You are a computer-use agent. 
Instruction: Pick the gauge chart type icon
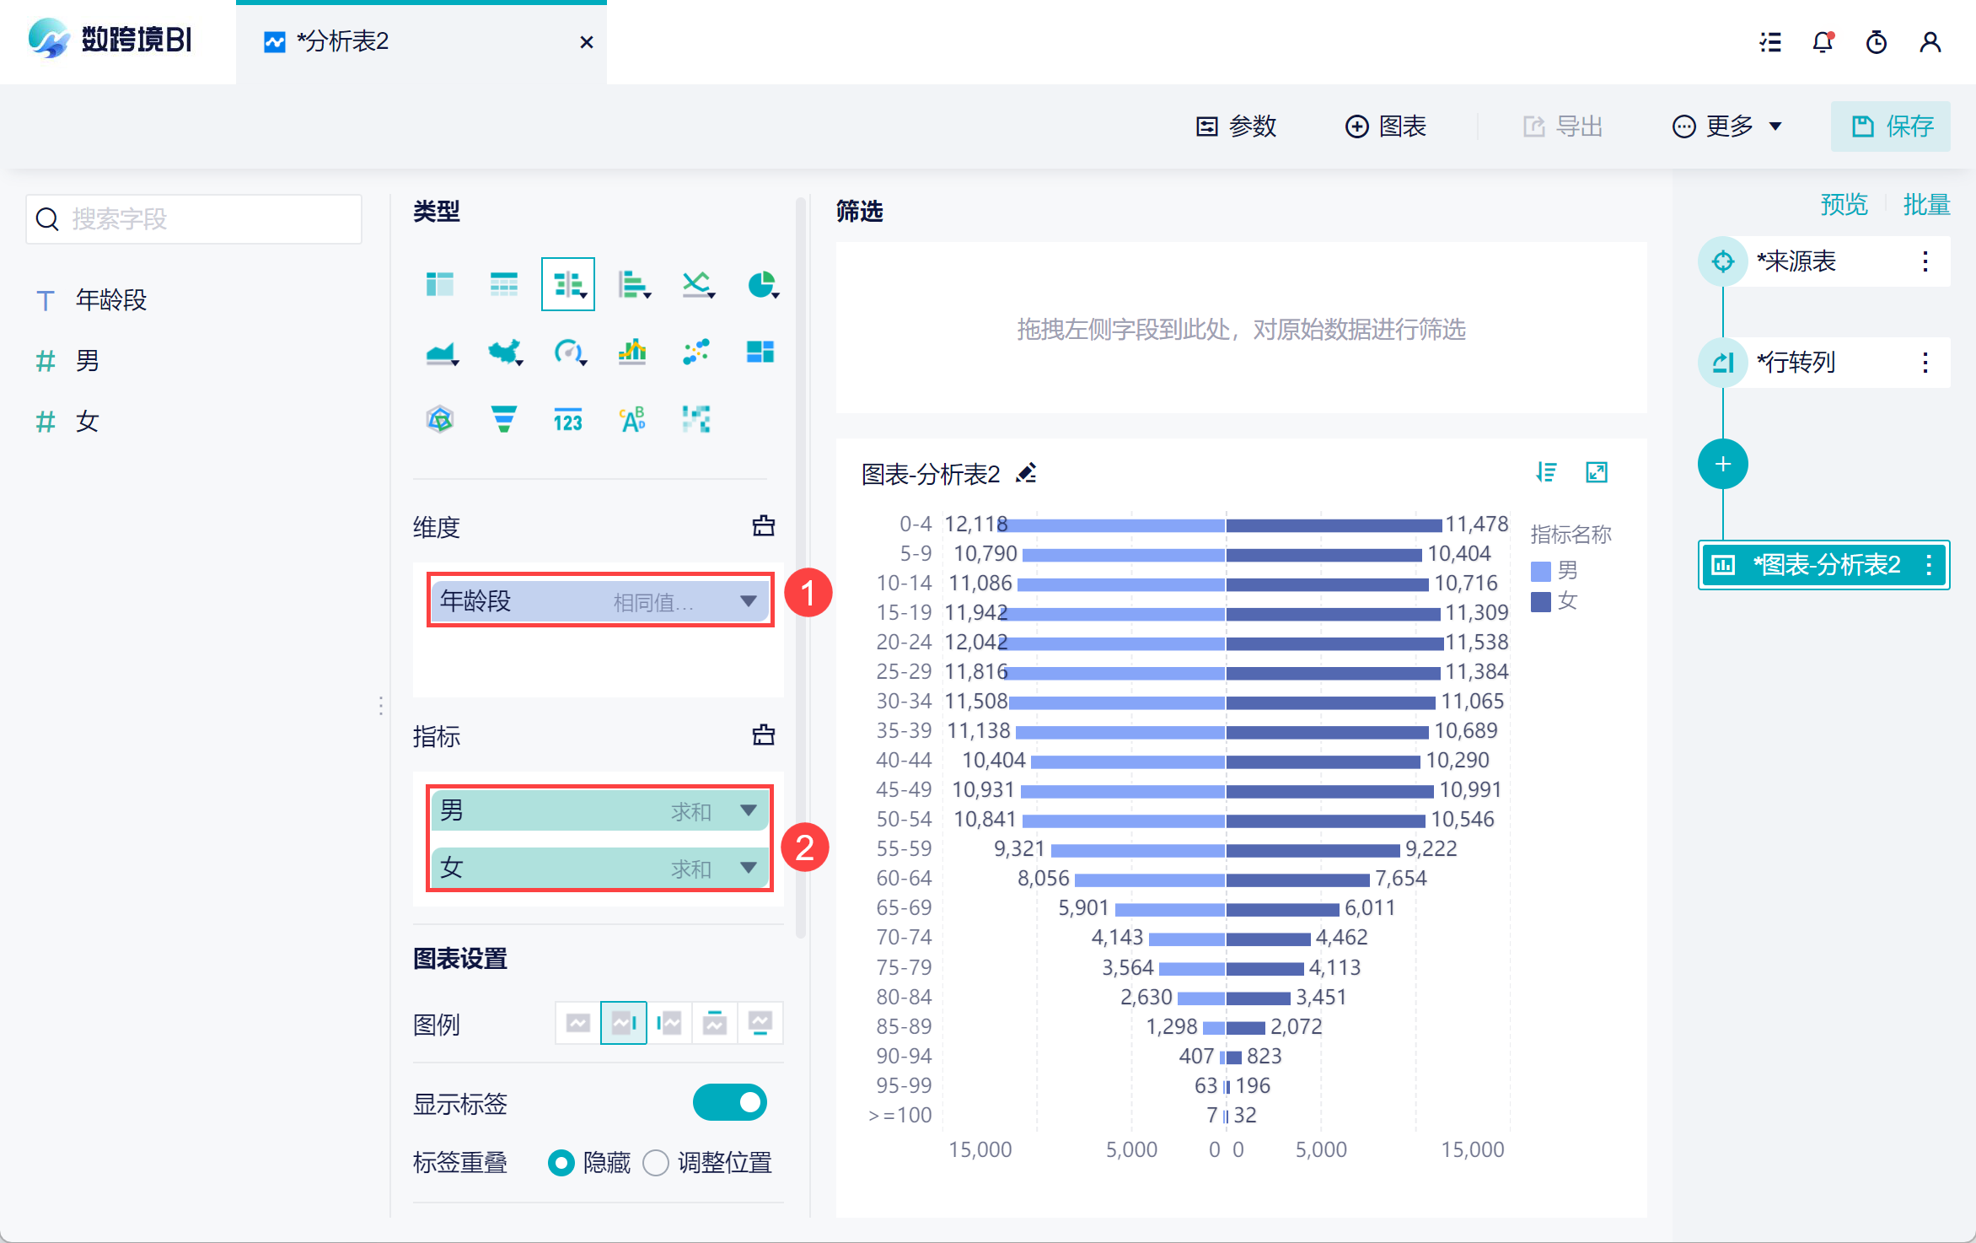pos(568,352)
